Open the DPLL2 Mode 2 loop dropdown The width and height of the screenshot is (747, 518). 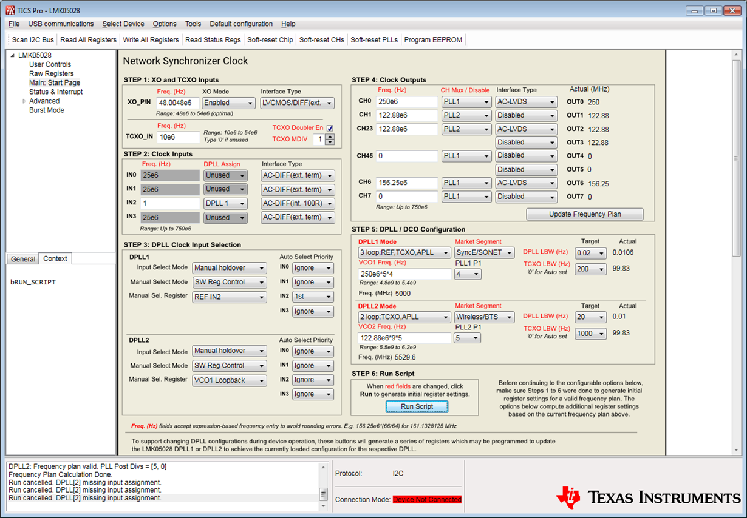[x=405, y=317]
